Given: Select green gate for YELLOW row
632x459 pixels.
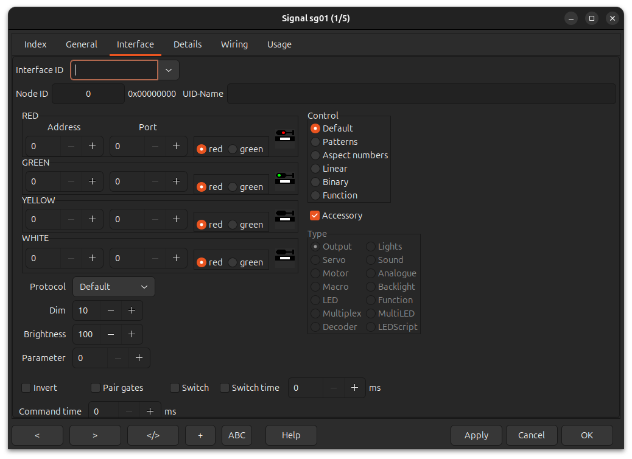Looking at the screenshot, I should [233, 225].
